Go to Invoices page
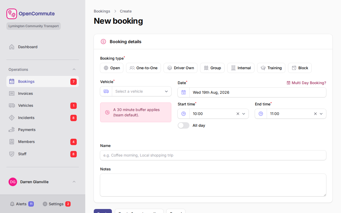Viewport: 341px width, 213px height. [43, 93]
